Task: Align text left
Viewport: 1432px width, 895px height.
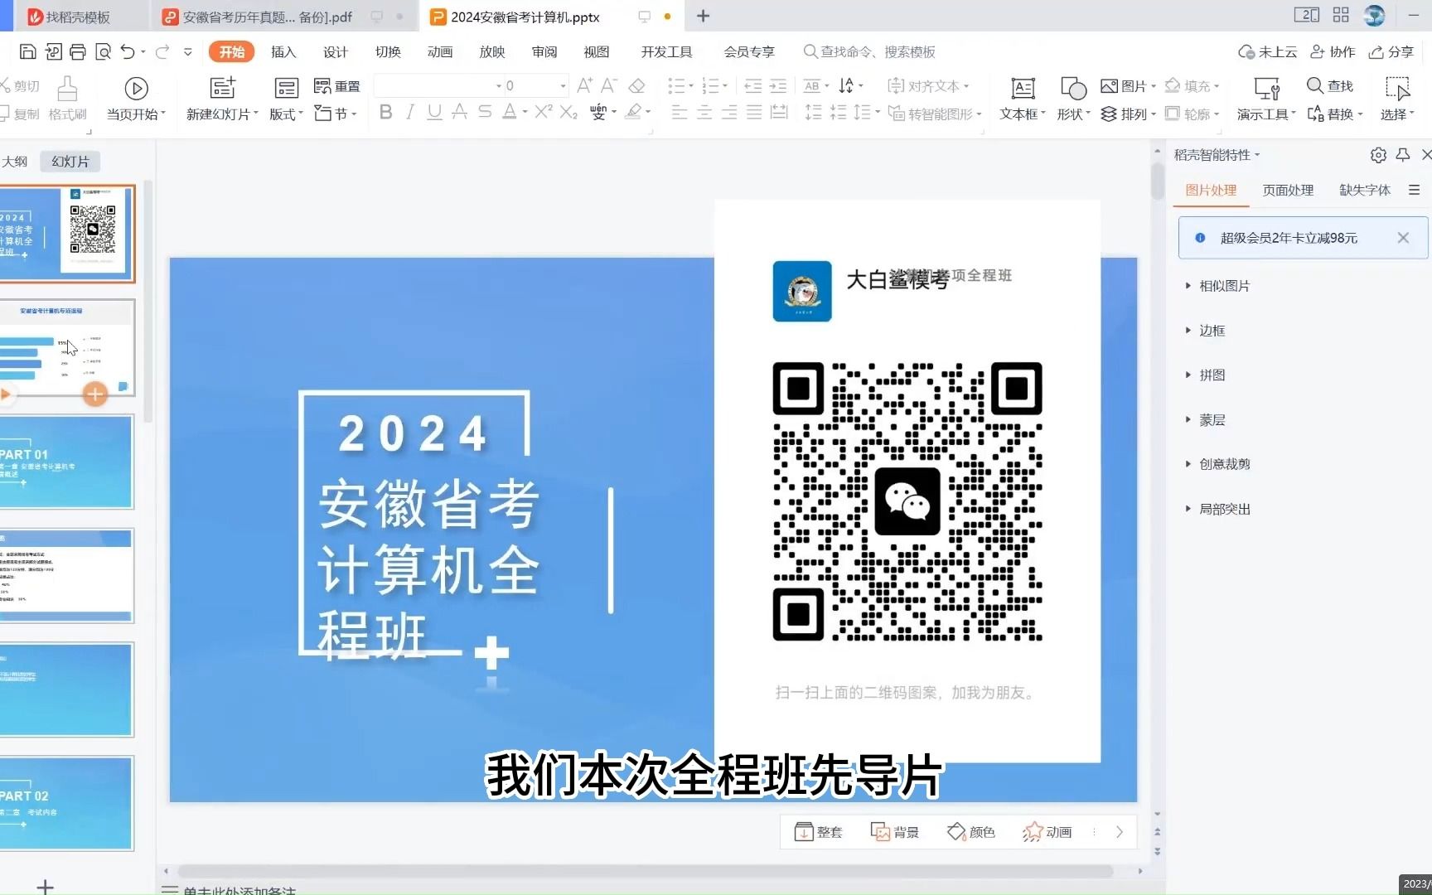Action: click(679, 113)
